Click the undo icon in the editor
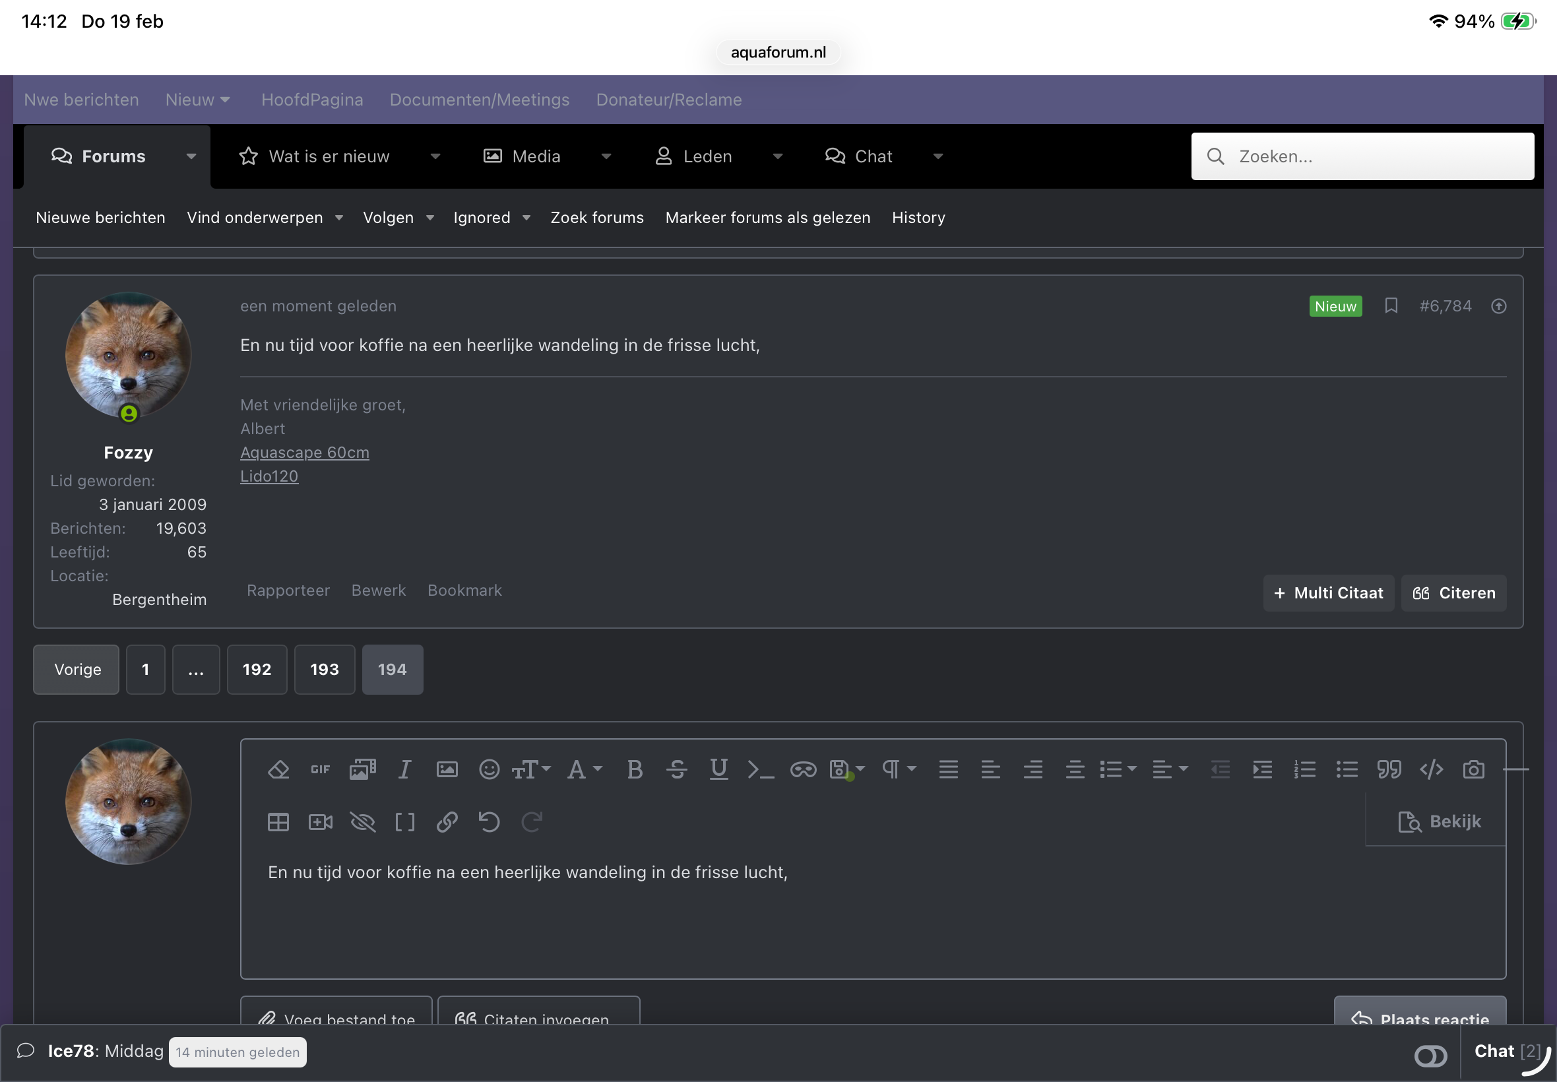Viewport: 1557px width, 1082px height. [x=489, y=822]
